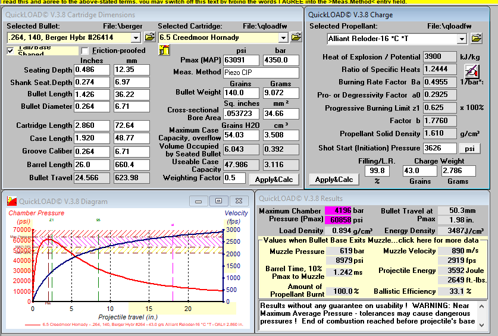Click Muzzle Pressure 8979 psi value
This screenshot has height=336, width=498.
340,260
